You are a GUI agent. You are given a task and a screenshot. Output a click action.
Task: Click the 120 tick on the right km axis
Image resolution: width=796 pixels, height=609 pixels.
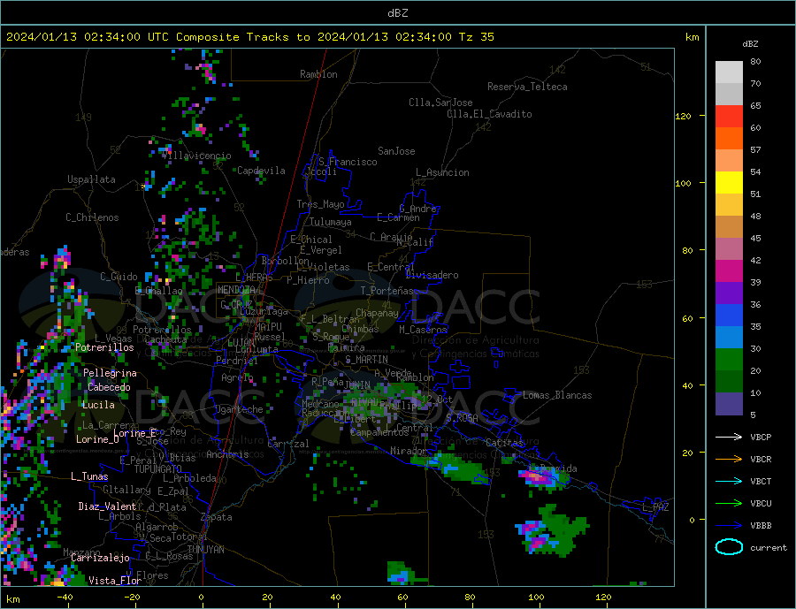(684, 116)
